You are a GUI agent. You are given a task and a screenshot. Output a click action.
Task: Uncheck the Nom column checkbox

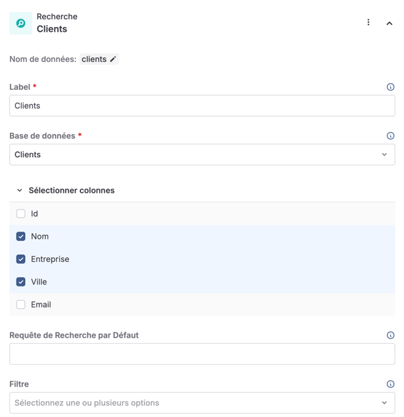(x=21, y=236)
